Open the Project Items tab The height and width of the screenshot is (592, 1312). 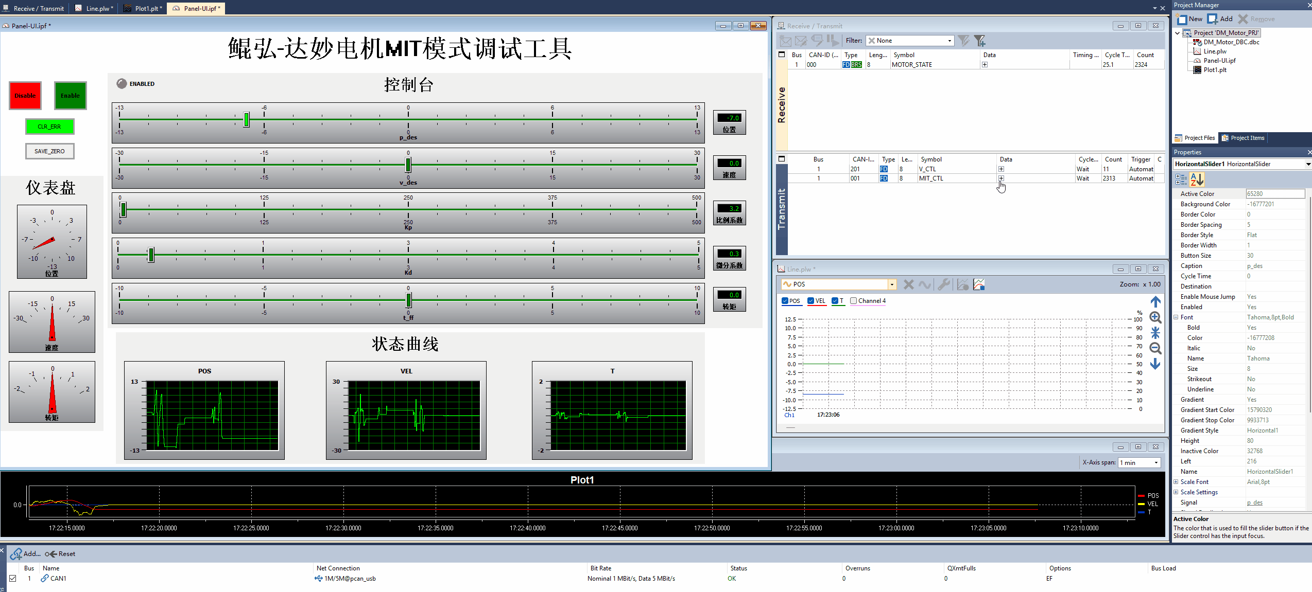click(1243, 138)
